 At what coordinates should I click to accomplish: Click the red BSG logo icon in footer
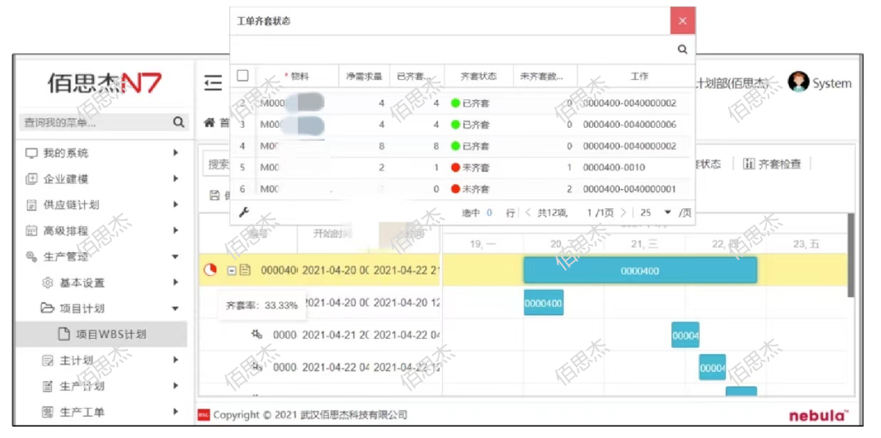(x=203, y=415)
